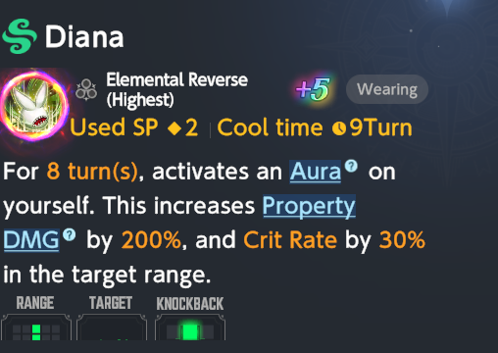
Task: Click the KNOCKBACK heading label
Action: (190, 304)
